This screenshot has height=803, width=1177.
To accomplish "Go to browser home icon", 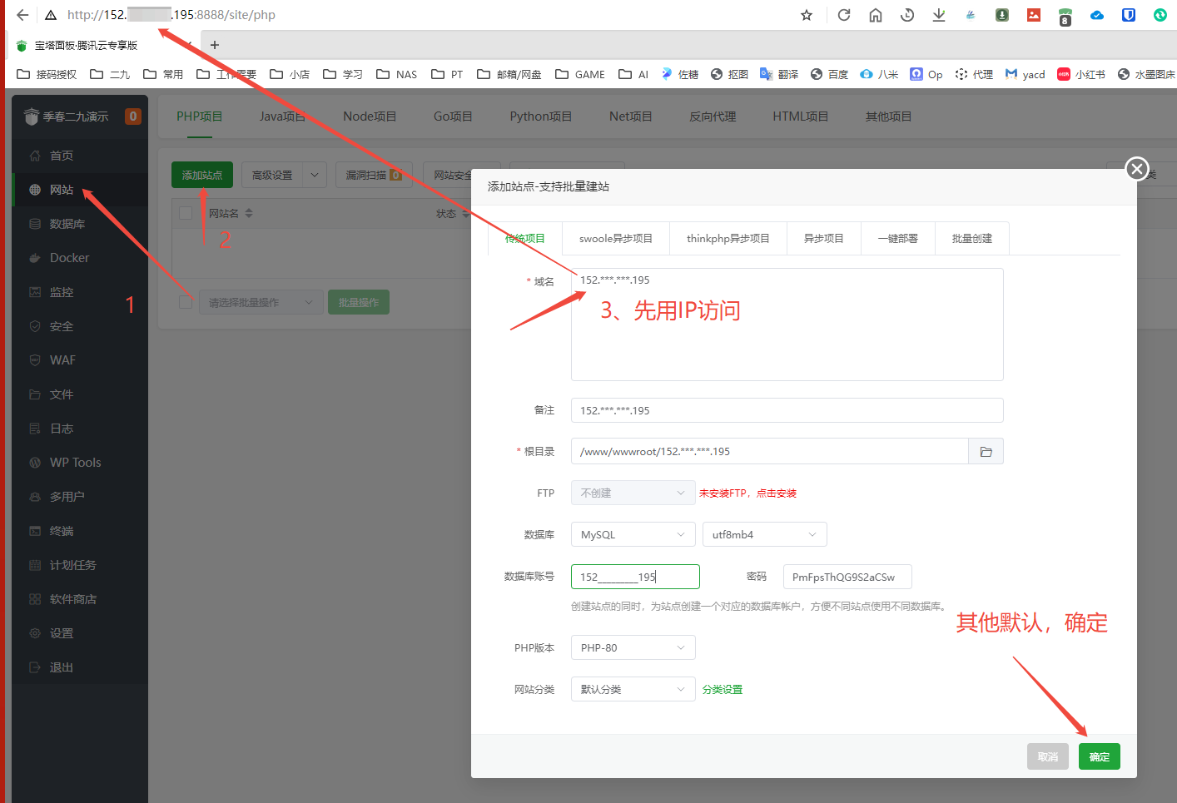I will click(x=876, y=15).
